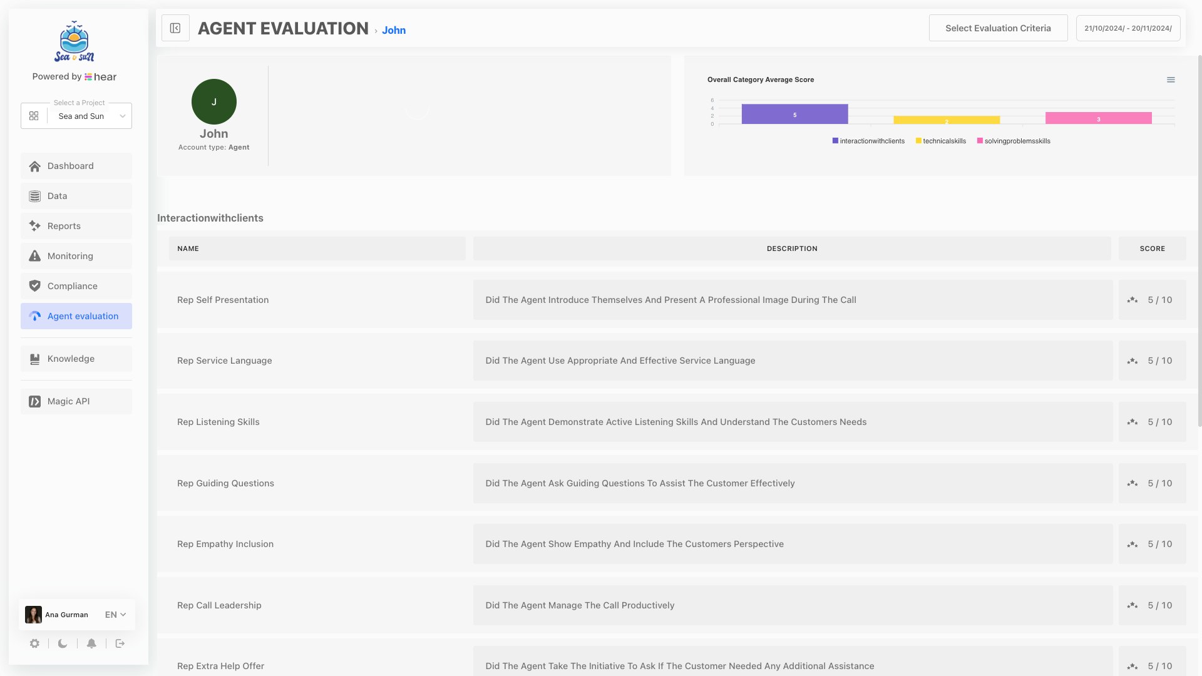
Task: Select the Data section icon
Action: click(34, 196)
